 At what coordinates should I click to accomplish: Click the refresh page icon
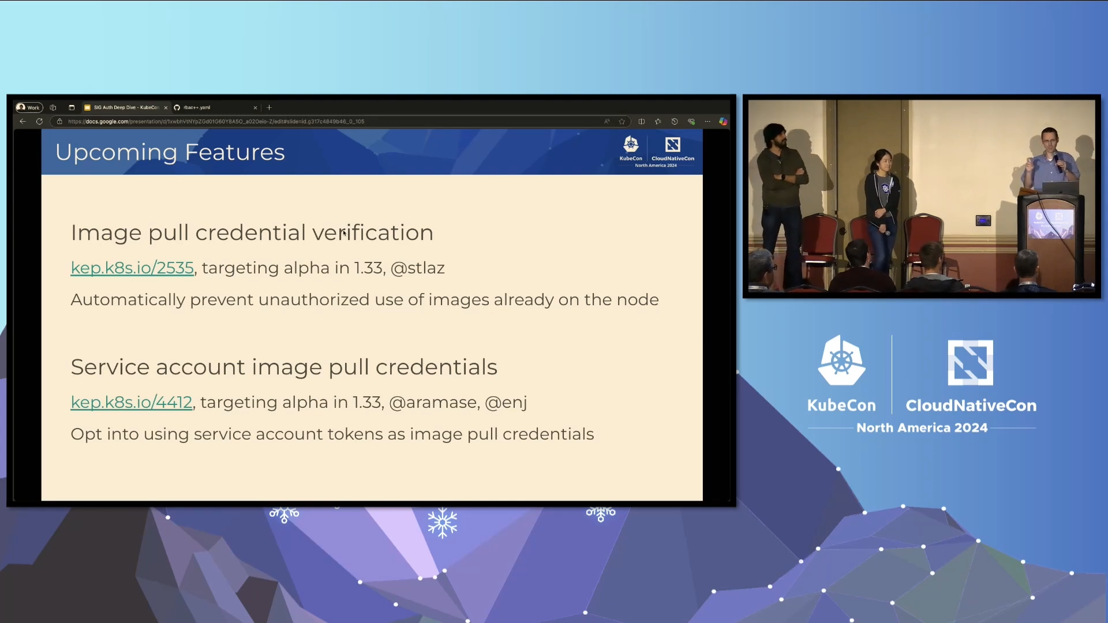(39, 121)
